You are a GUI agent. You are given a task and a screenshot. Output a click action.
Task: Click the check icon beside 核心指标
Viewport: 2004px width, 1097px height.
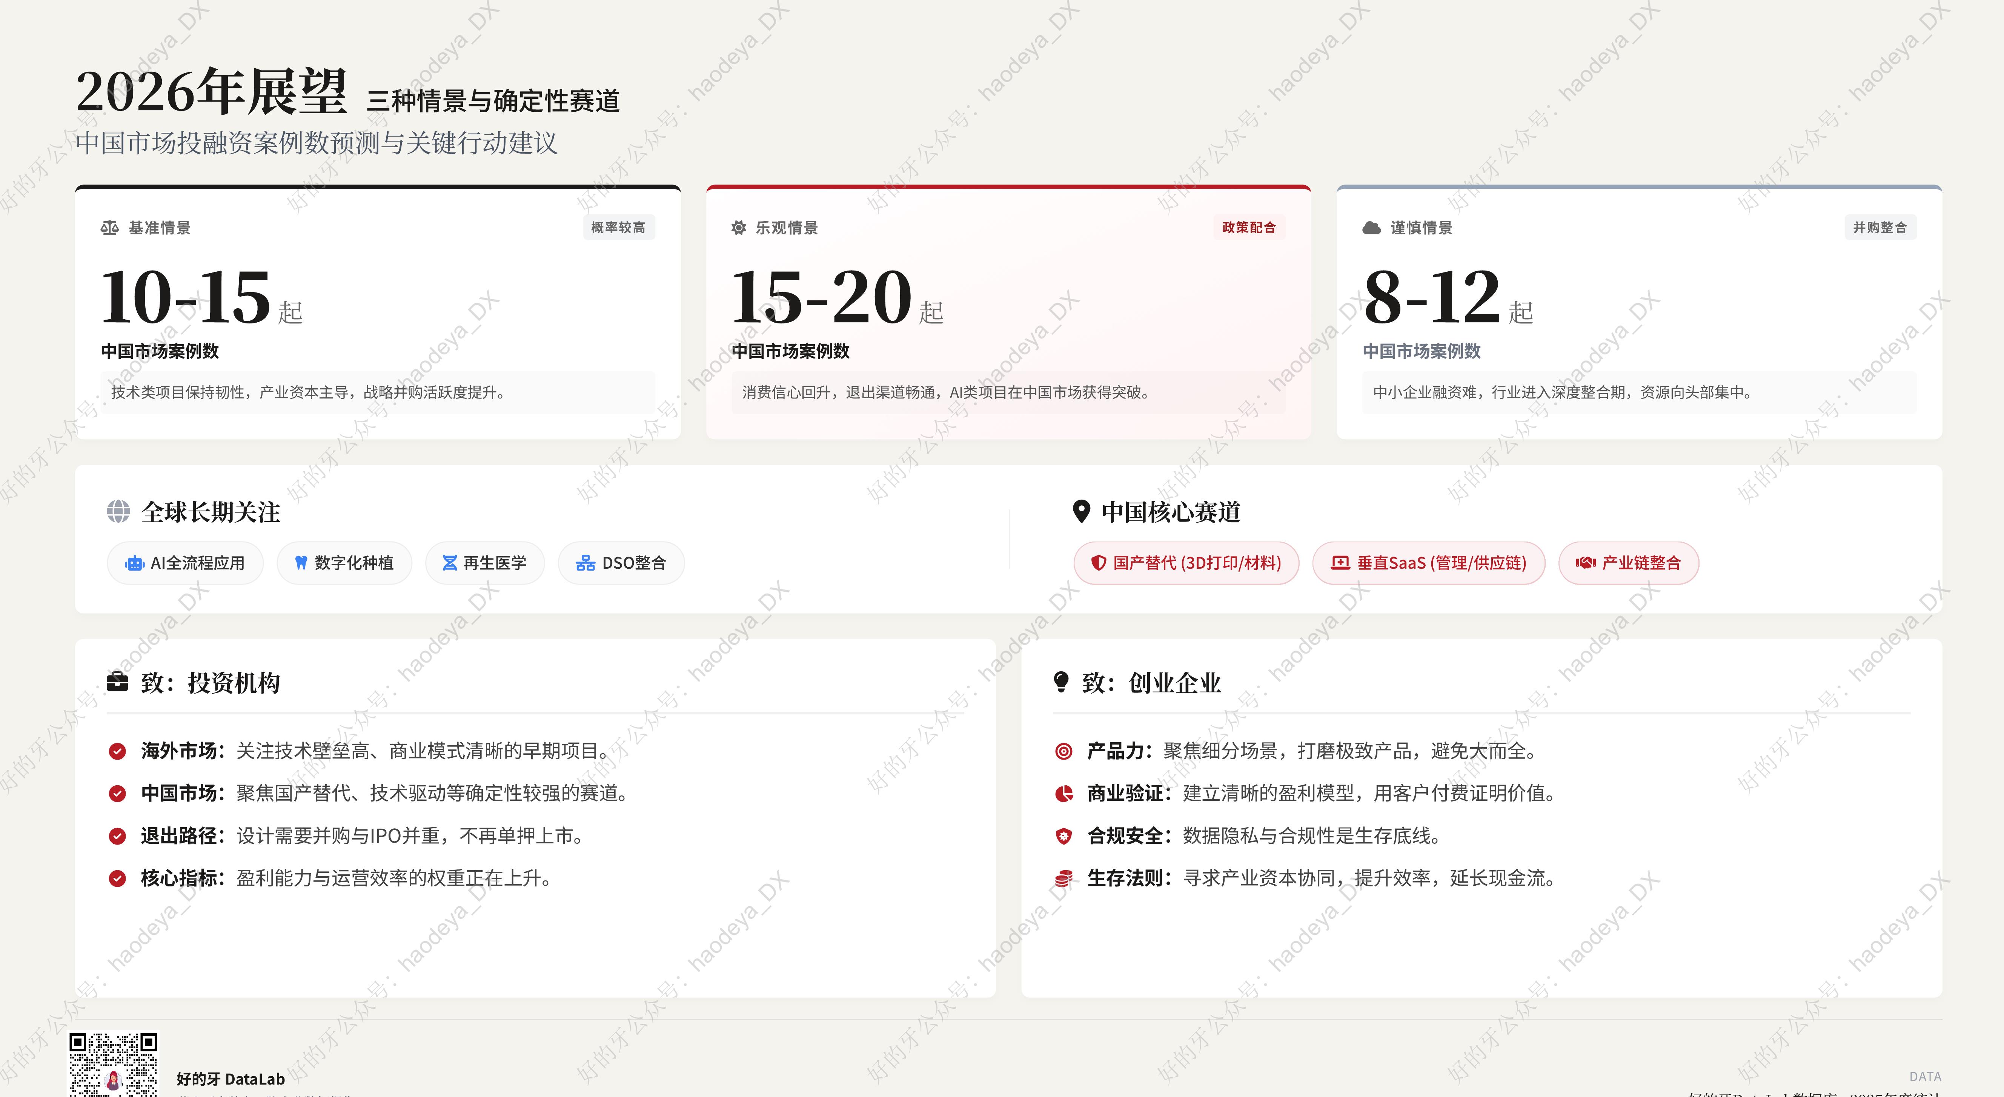click(x=117, y=879)
